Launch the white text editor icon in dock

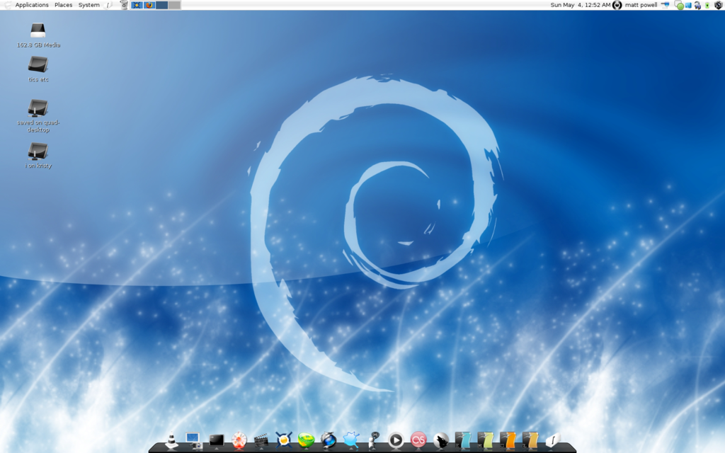point(553,440)
